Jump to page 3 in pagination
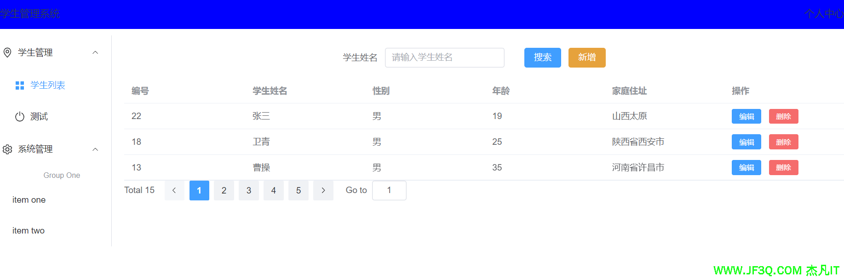Image resolution: width=844 pixels, height=279 pixels. 249,190
